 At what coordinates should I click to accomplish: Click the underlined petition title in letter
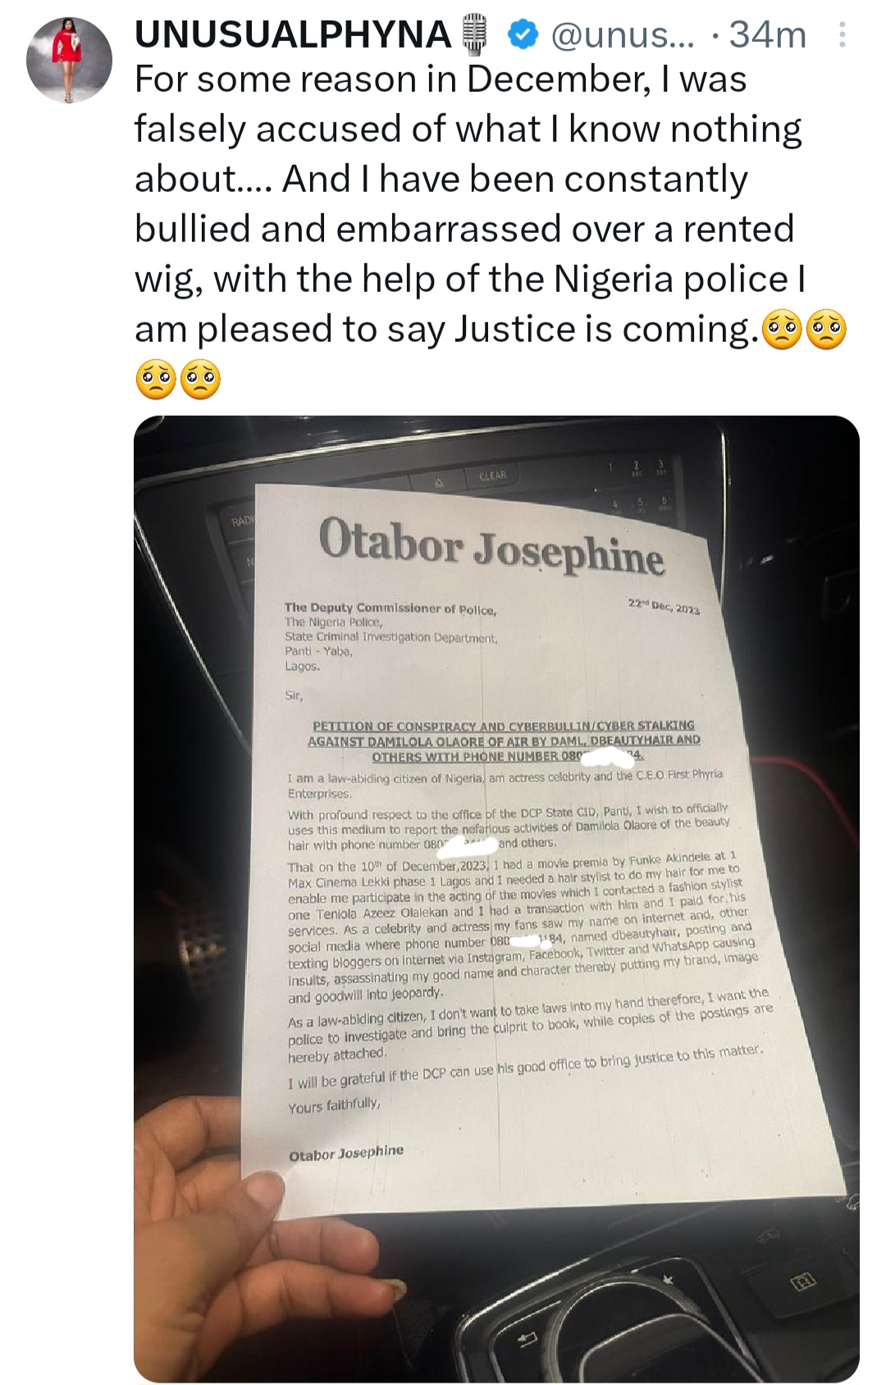click(504, 741)
